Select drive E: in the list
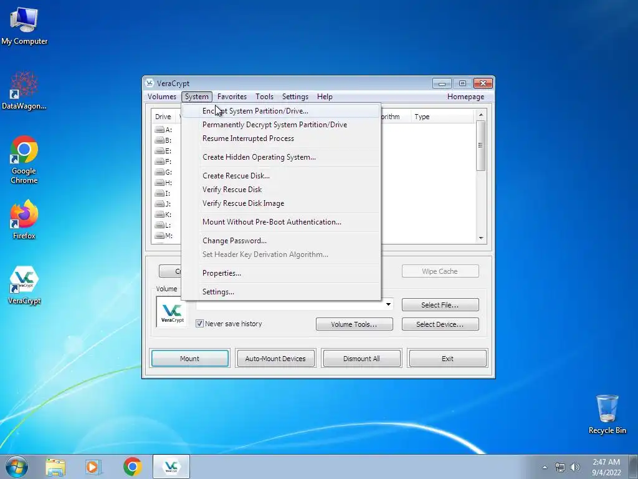This screenshot has height=479, width=638. tap(164, 151)
